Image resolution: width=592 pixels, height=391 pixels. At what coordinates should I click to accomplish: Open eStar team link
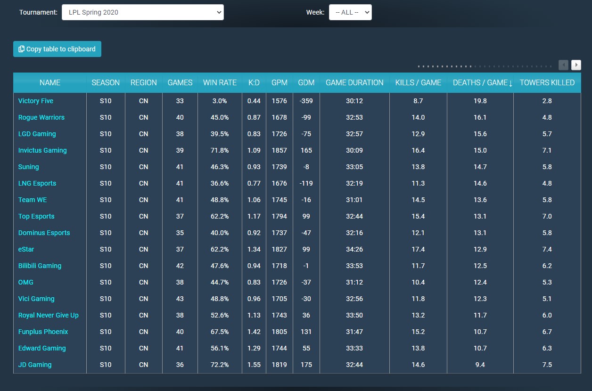pyautogui.click(x=26, y=249)
